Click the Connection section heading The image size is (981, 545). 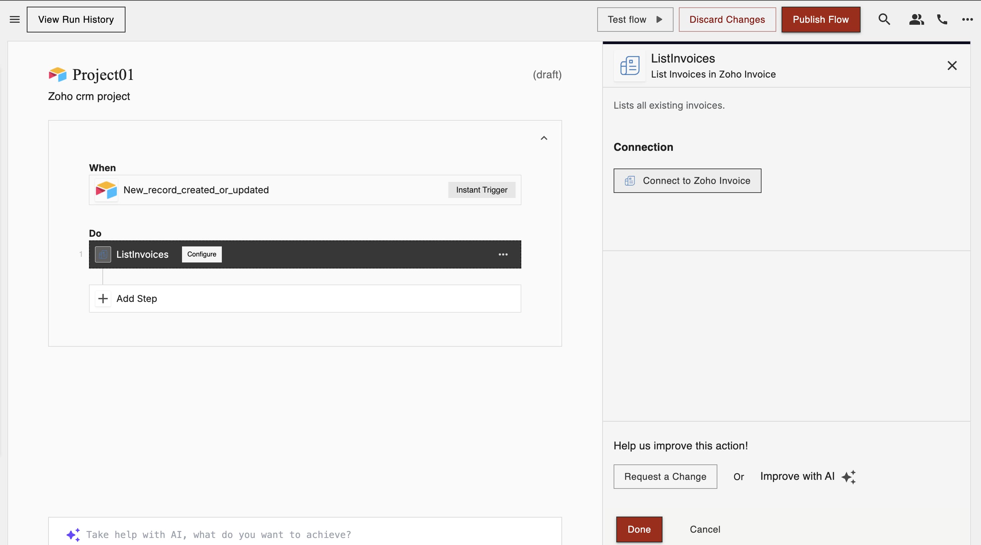coord(643,147)
